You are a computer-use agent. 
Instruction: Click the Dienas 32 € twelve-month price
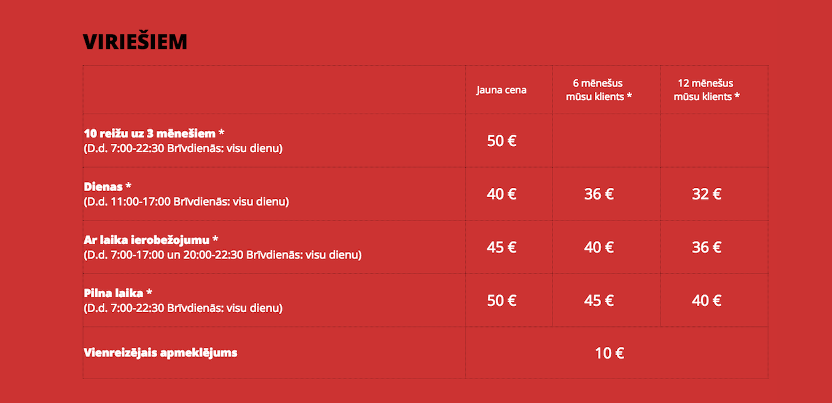pyautogui.click(x=707, y=194)
